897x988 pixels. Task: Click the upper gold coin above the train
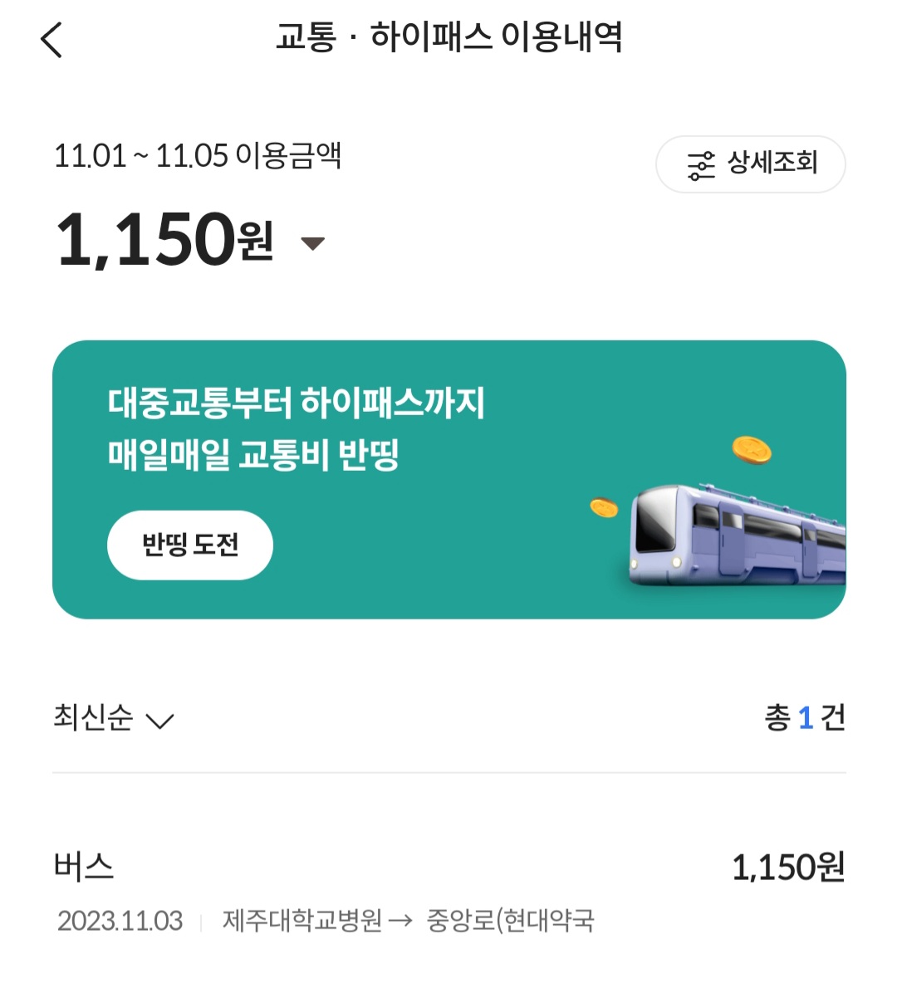pos(752,450)
